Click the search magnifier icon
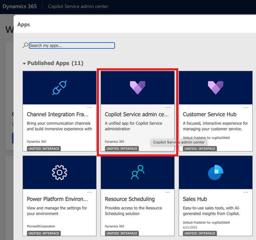 coord(25,45)
